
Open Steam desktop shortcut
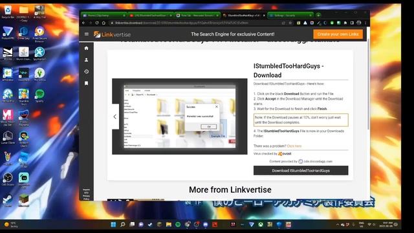click(x=8, y=200)
